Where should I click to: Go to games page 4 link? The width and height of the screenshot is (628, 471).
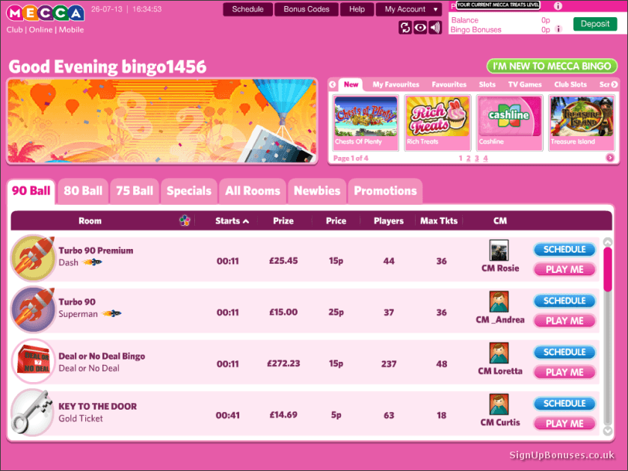coord(485,158)
